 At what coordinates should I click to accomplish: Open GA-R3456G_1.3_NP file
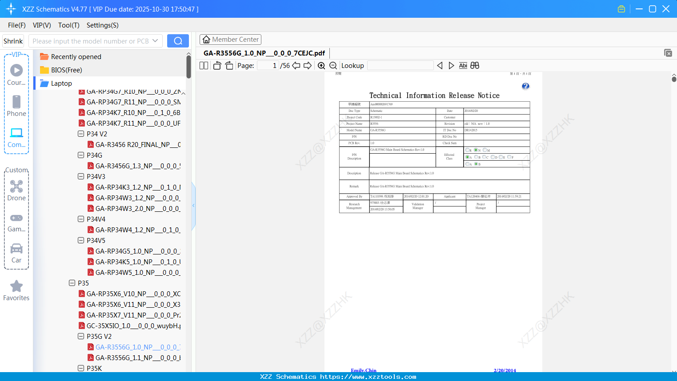pos(134,166)
